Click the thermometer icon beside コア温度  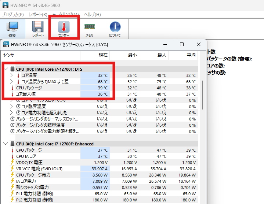[18, 75]
